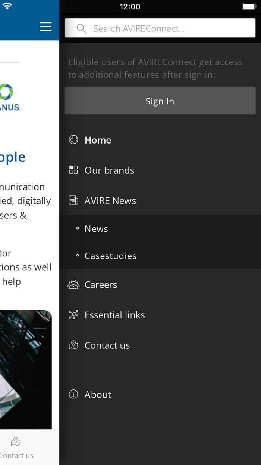Click the Our brands grid icon

73,170
